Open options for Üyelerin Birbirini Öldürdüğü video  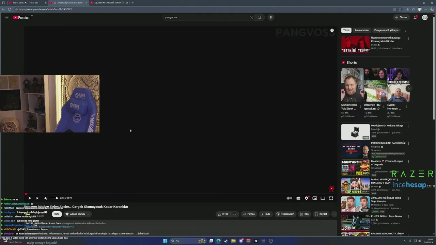click(x=408, y=38)
